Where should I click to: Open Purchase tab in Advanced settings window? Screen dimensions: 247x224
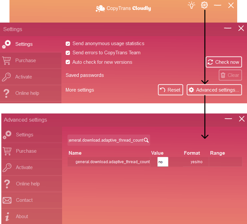(32, 151)
